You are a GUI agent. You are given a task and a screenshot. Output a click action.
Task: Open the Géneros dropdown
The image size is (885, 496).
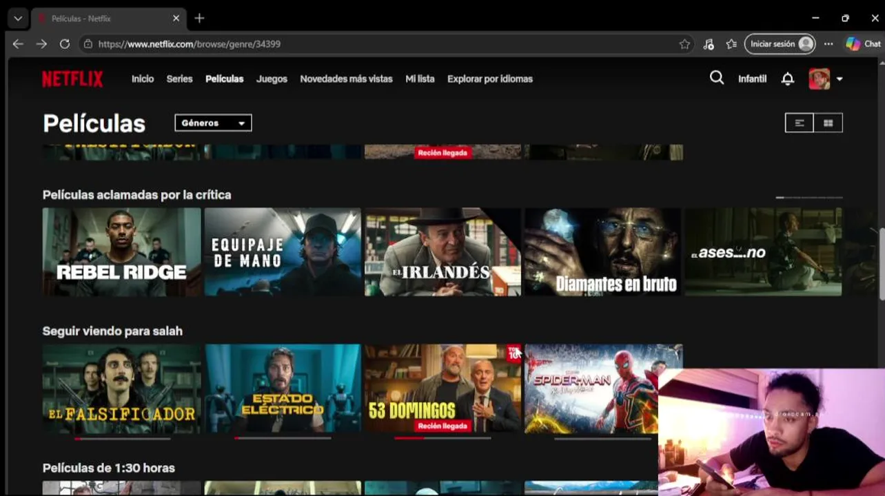(x=213, y=123)
